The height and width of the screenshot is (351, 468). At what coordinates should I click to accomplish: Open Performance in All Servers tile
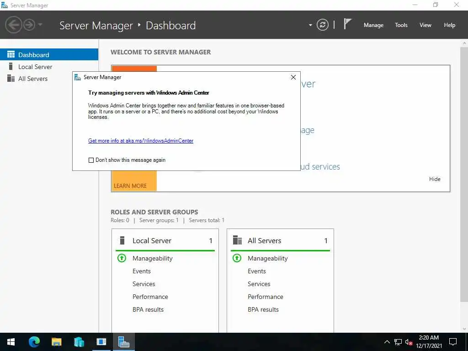pyautogui.click(x=266, y=297)
